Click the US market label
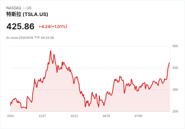 29,8
